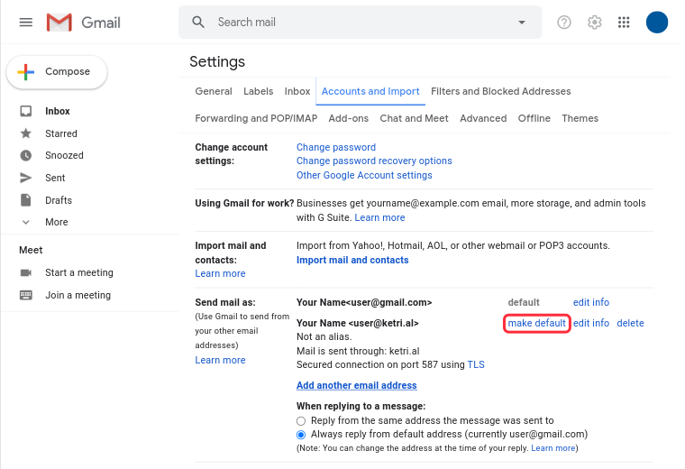Switch to the Advanced tab

[483, 118]
